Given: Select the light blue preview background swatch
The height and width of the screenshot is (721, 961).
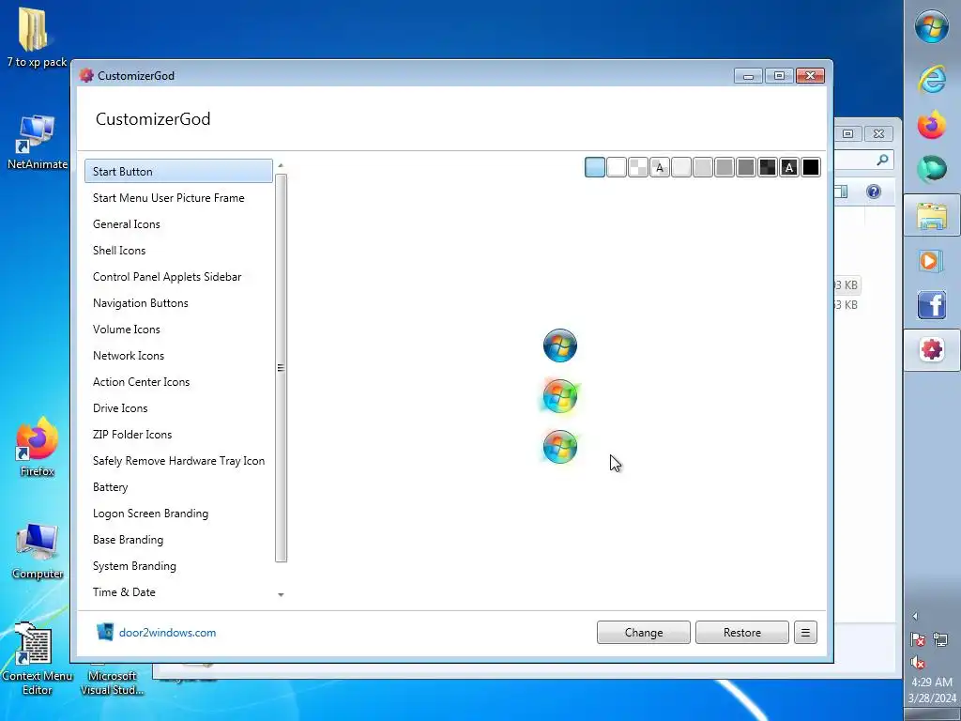Looking at the screenshot, I should click(594, 167).
